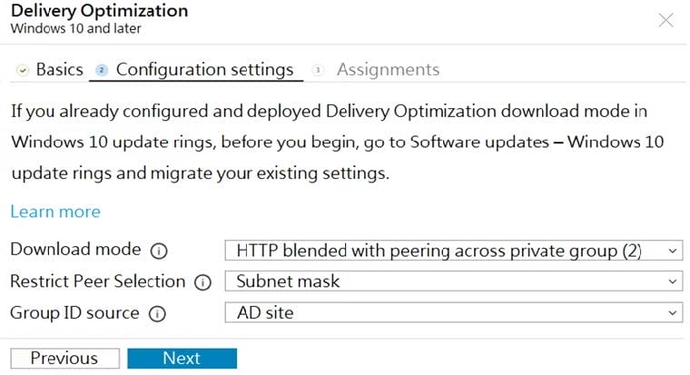This screenshot has height=375, width=690.
Task: Switch to the Assignments tab
Action: pyautogui.click(x=389, y=70)
